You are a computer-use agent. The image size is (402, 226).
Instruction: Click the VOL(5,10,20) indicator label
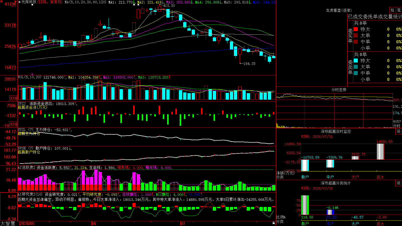pos(30,77)
